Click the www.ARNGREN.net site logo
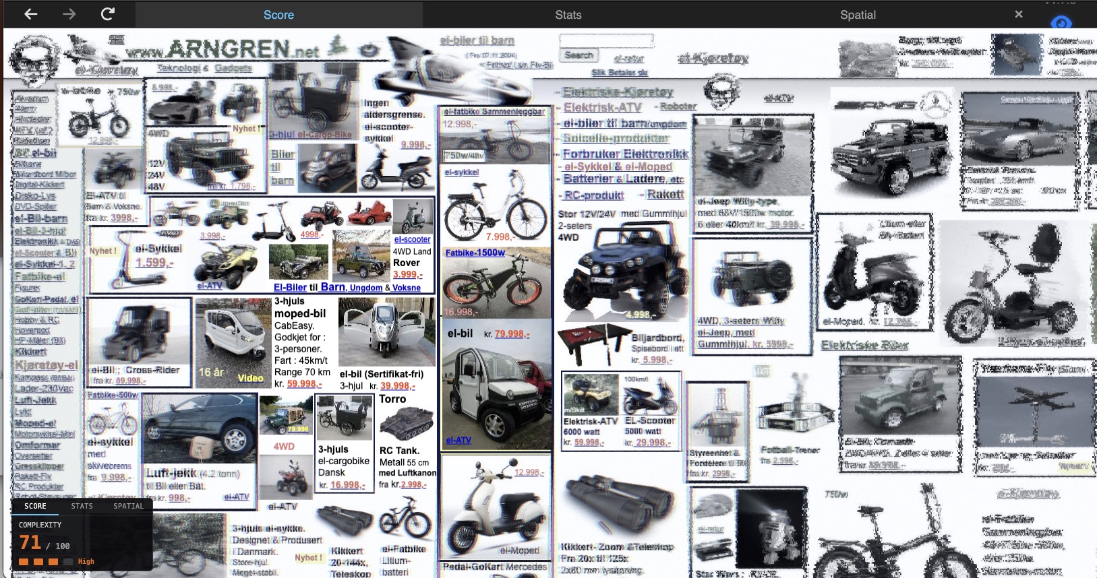This screenshot has height=578, width=1097. (x=223, y=49)
